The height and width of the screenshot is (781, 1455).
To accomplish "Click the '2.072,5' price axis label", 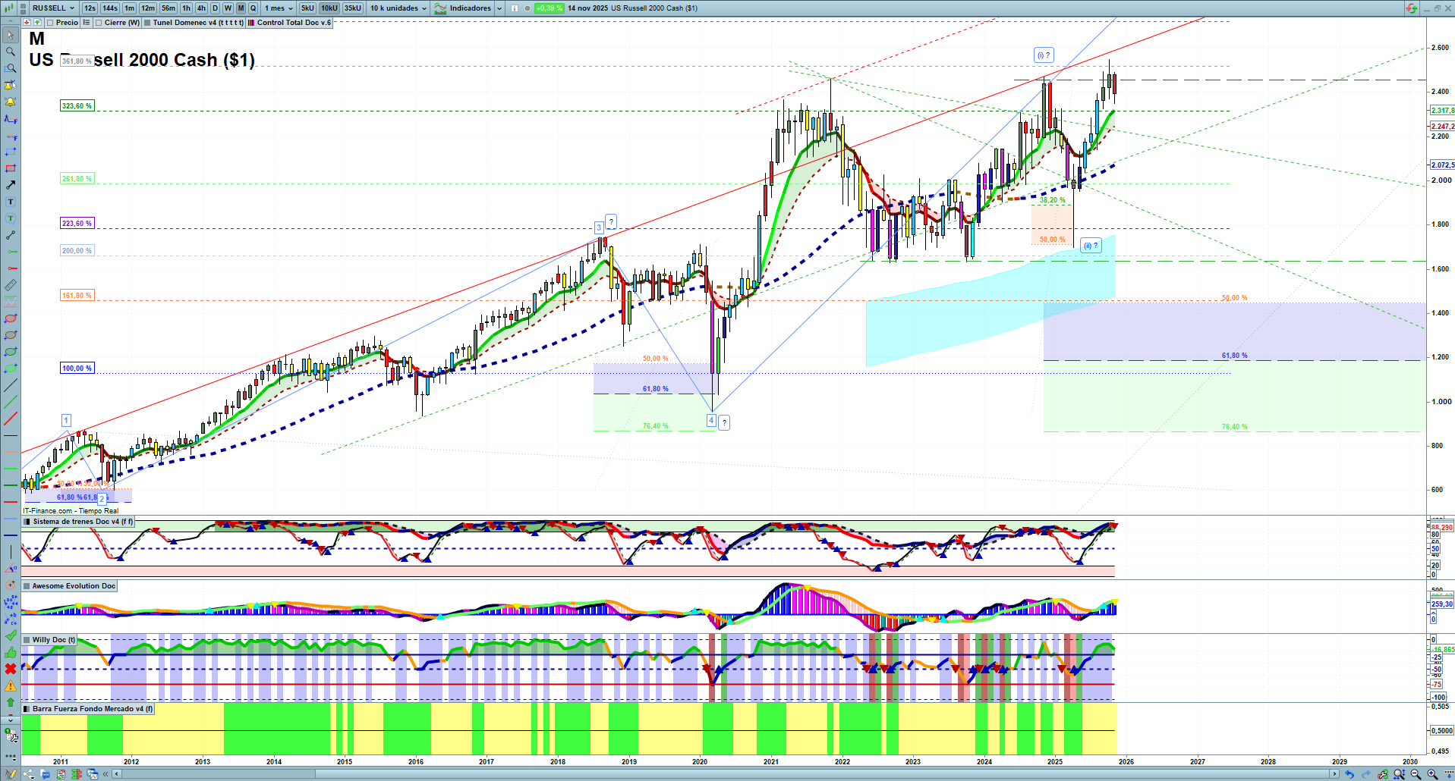I will (1442, 165).
